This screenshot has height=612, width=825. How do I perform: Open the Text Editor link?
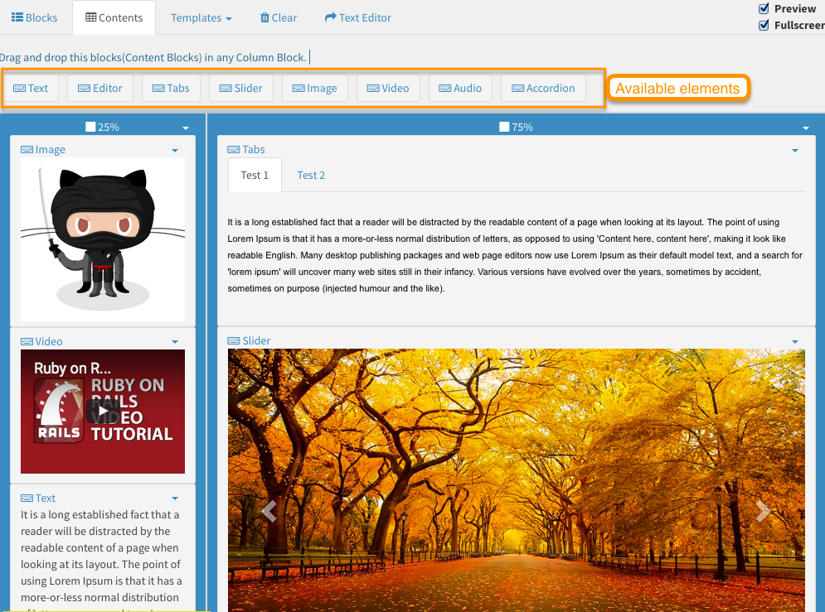[357, 17]
